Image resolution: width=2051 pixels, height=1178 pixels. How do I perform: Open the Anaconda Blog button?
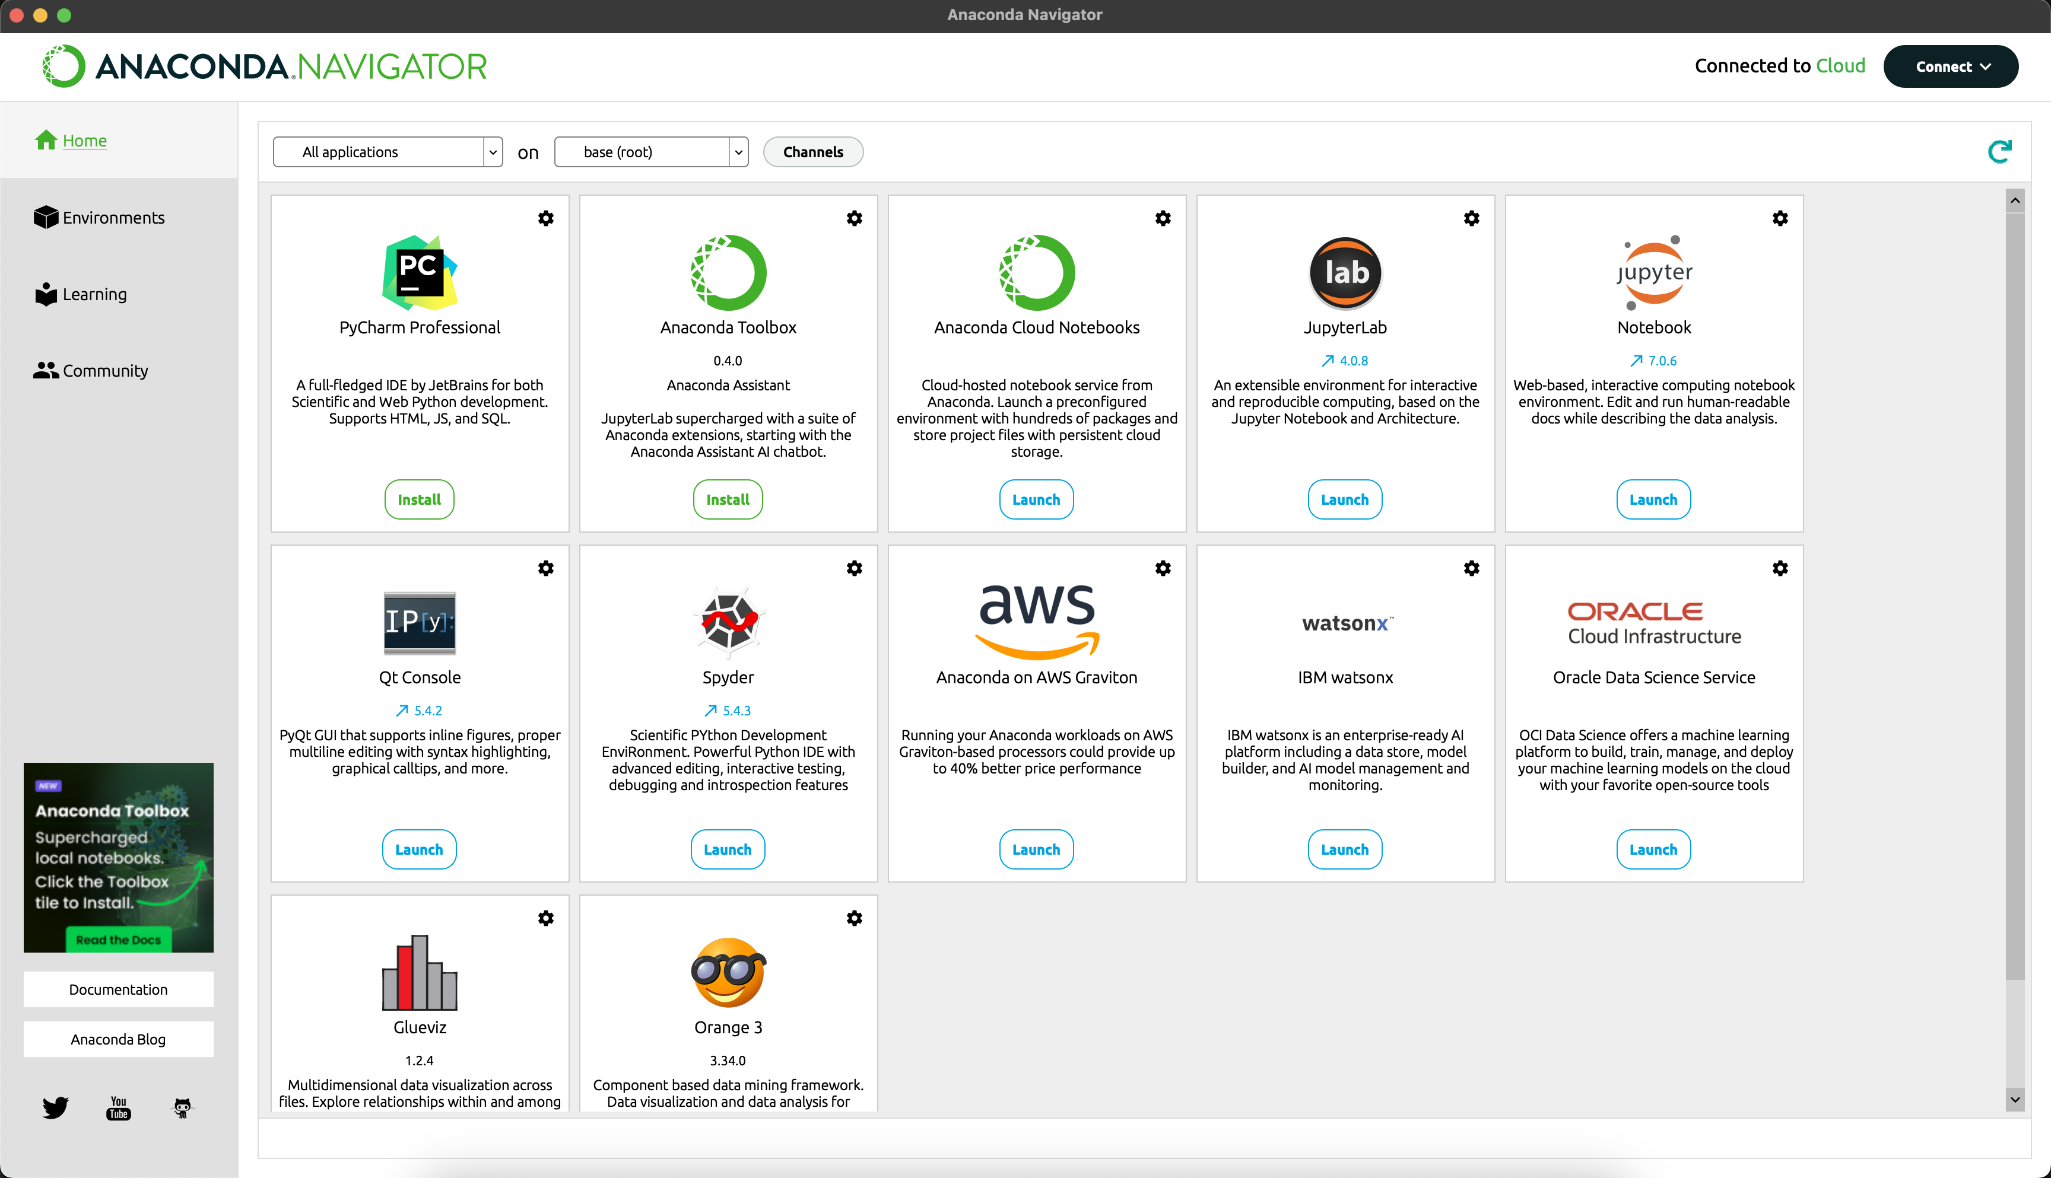118,1039
